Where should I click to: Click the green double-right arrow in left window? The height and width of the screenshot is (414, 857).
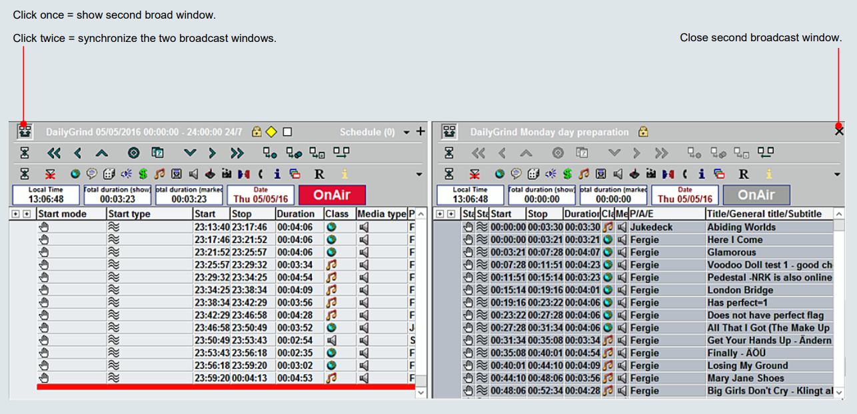pyautogui.click(x=237, y=153)
